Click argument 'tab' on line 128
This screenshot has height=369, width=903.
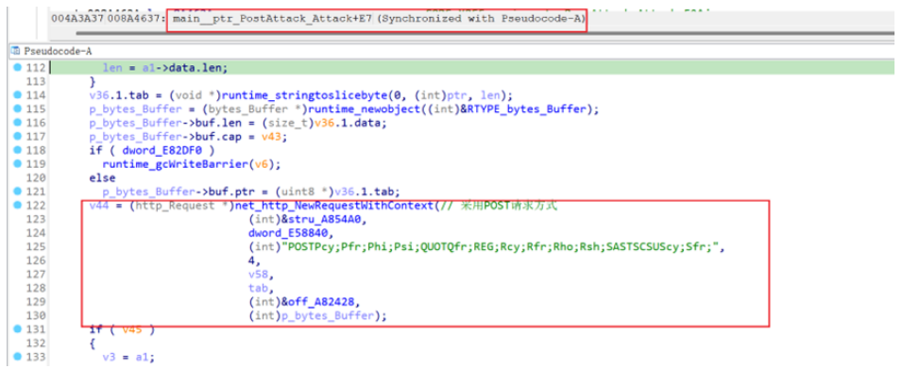(x=258, y=289)
